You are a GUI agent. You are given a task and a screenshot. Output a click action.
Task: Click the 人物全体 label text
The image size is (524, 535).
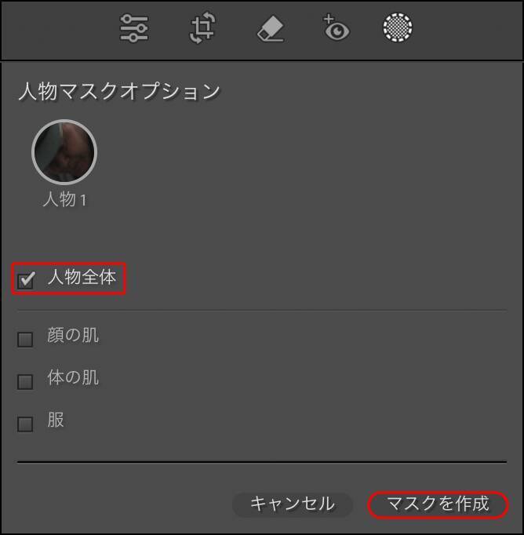(x=82, y=277)
